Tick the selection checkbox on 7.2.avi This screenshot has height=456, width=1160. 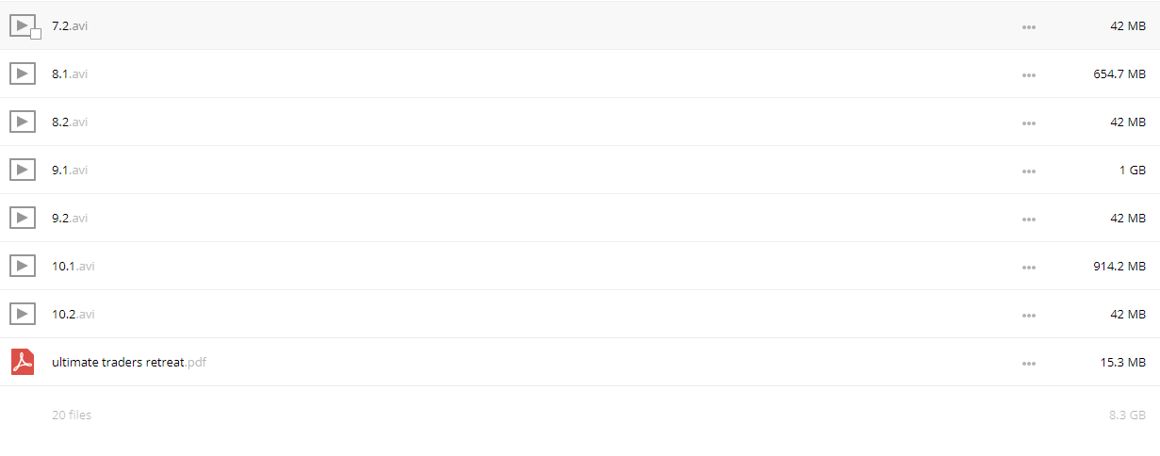(x=36, y=34)
